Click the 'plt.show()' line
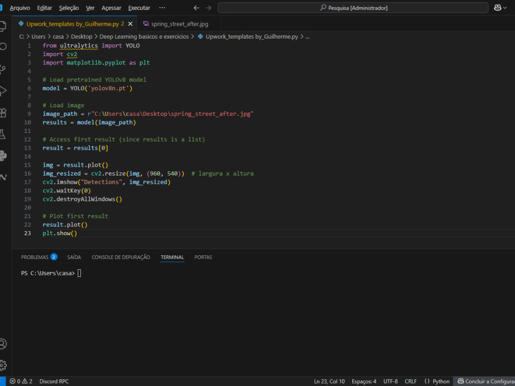Image resolution: width=515 pixels, height=386 pixels. click(x=60, y=233)
